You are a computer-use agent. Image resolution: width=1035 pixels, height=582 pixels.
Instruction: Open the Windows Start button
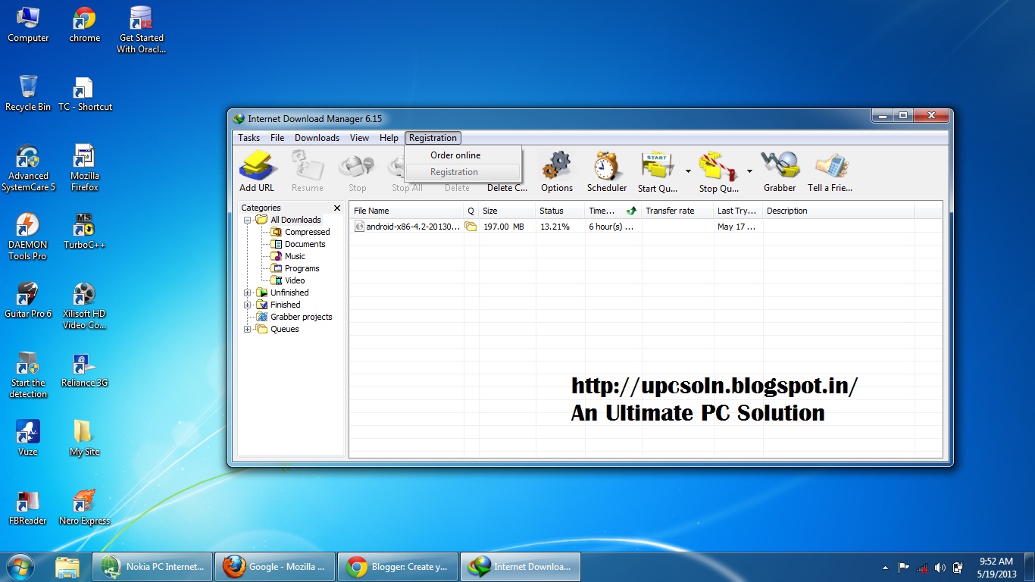(20, 566)
